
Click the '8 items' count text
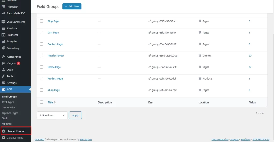click(x=260, y=113)
